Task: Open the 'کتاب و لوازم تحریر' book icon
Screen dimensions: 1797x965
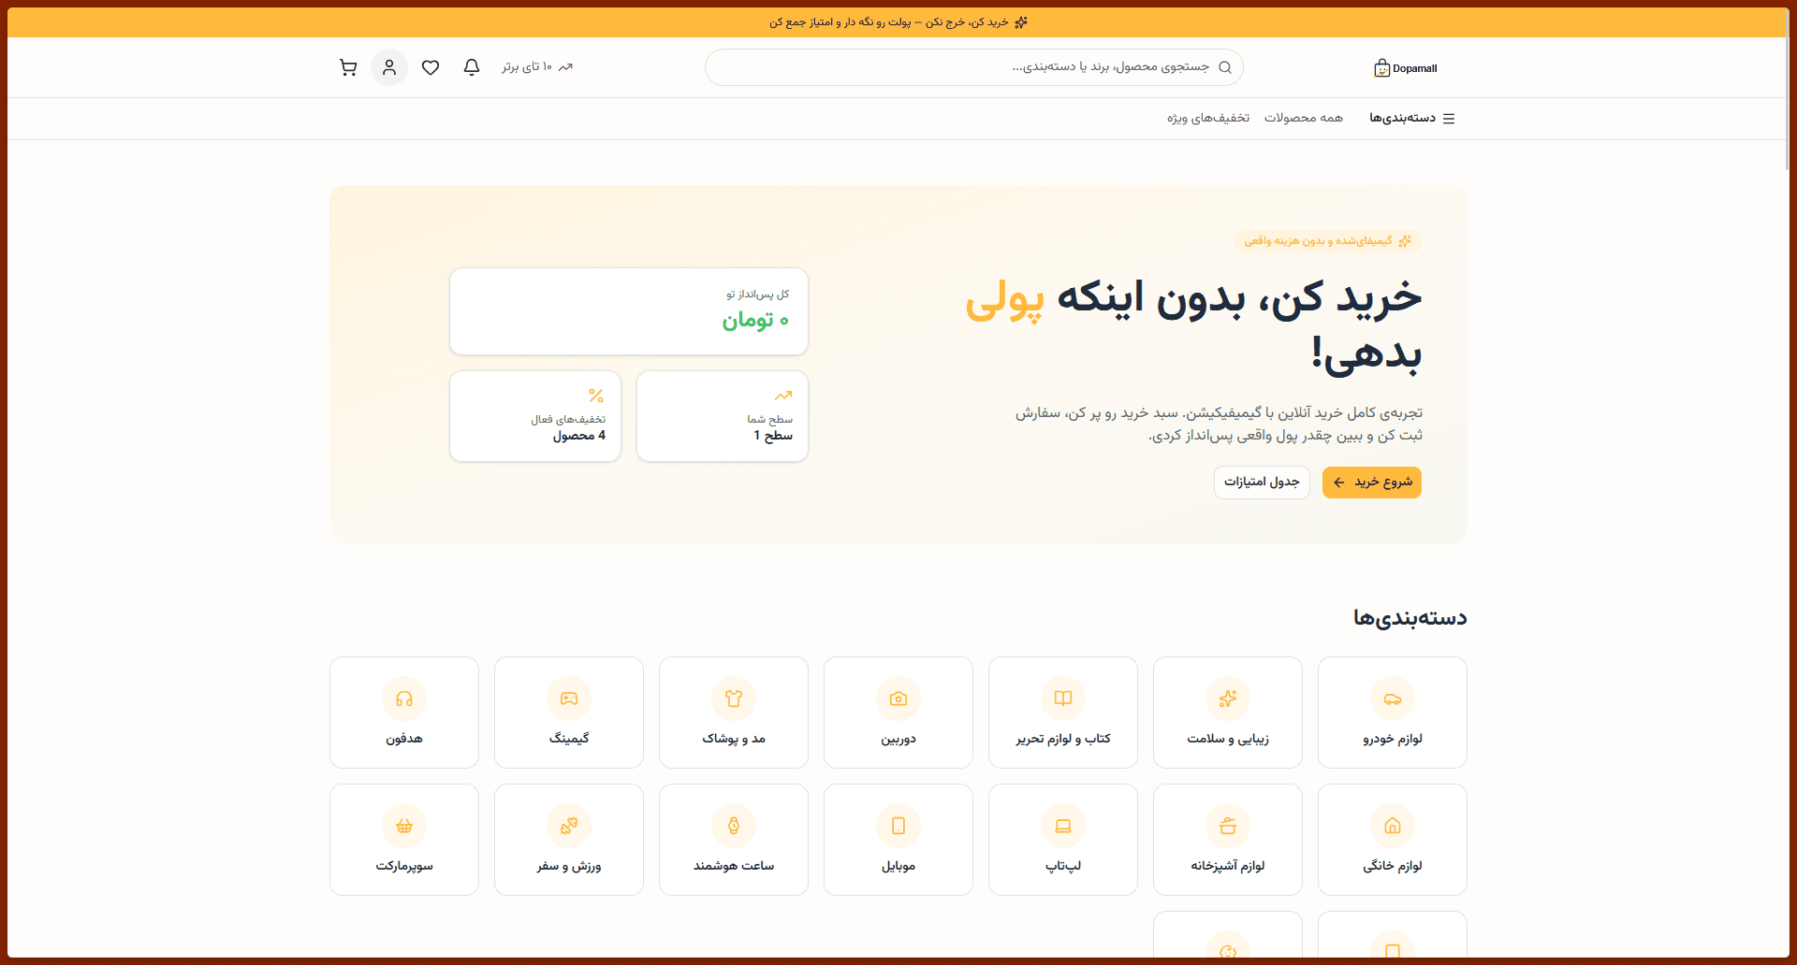Action: (x=1063, y=699)
